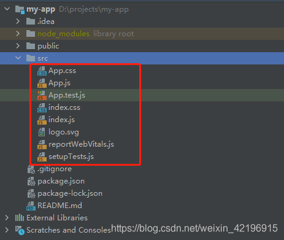284x240 pixels.
Task: Select the public folder name
Action: 48,46
